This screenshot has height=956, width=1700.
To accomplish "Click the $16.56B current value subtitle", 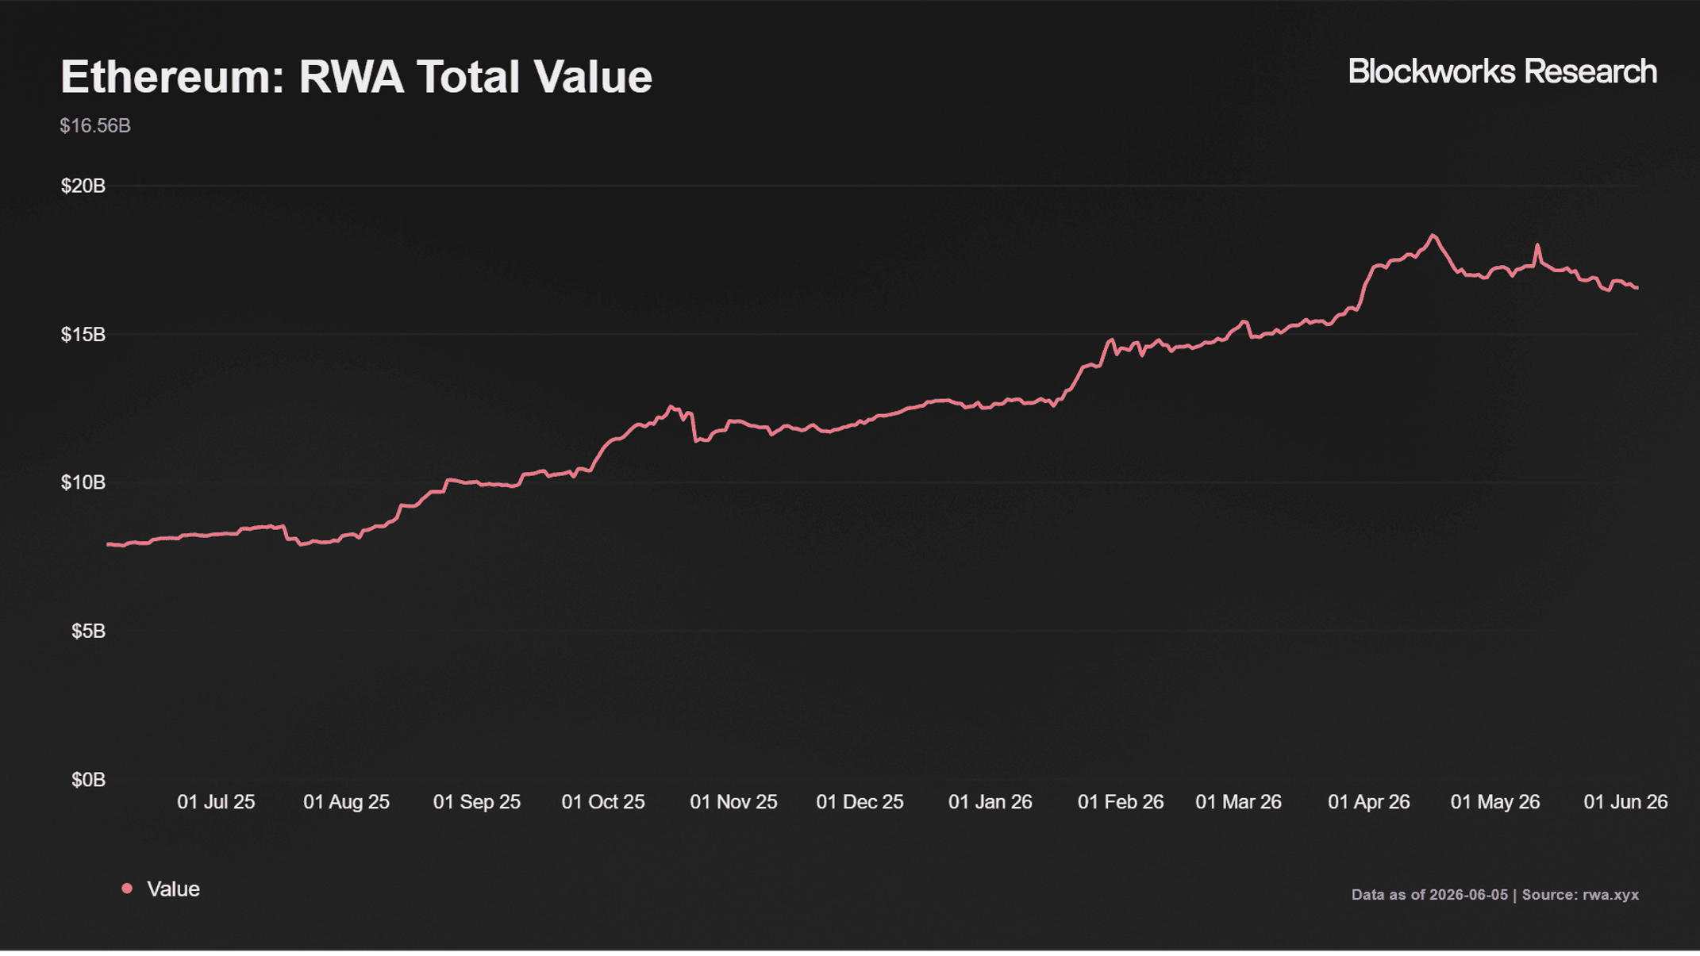I will [95, 125].
